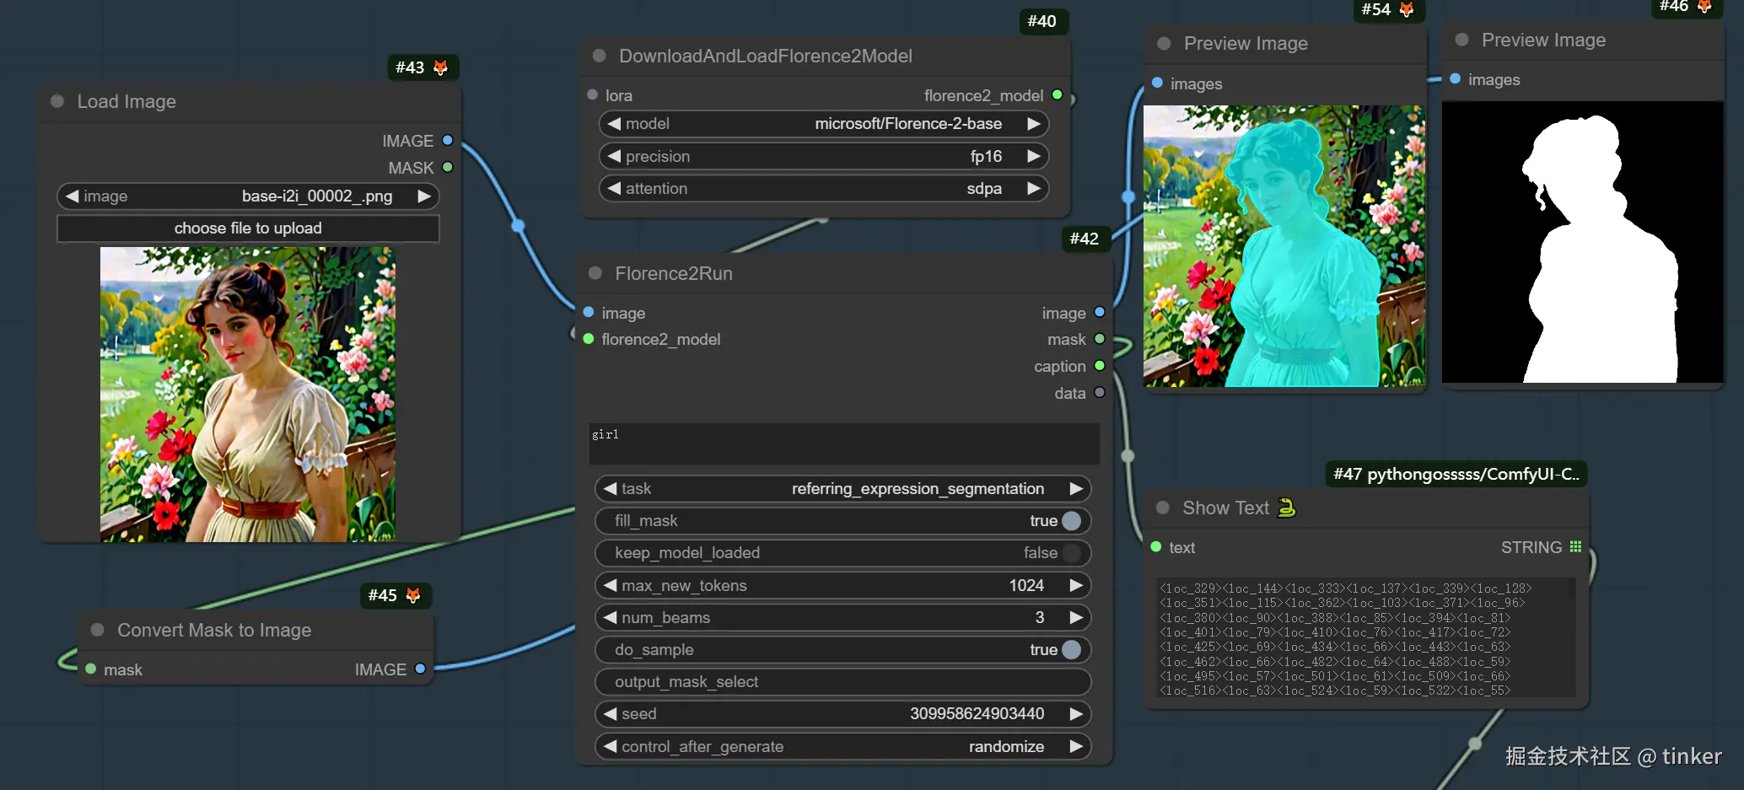This screenshot has height=790, width=1744.
Task: Click the fox icon on the #54 badge
Action: [x=1407, y=9]
